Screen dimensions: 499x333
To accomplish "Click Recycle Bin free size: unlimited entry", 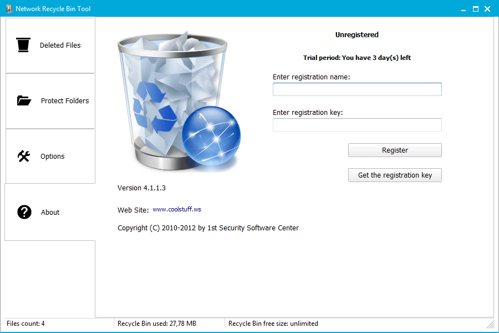I will (273, 324).
